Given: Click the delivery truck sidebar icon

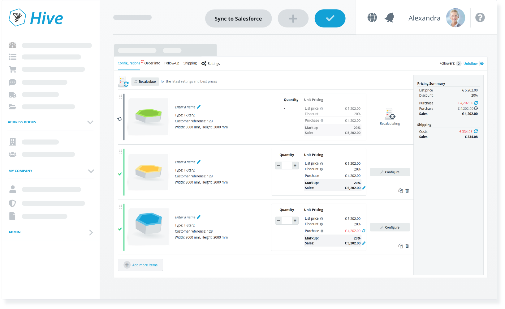Looking at the screenshot, I should tap(12, 95).
